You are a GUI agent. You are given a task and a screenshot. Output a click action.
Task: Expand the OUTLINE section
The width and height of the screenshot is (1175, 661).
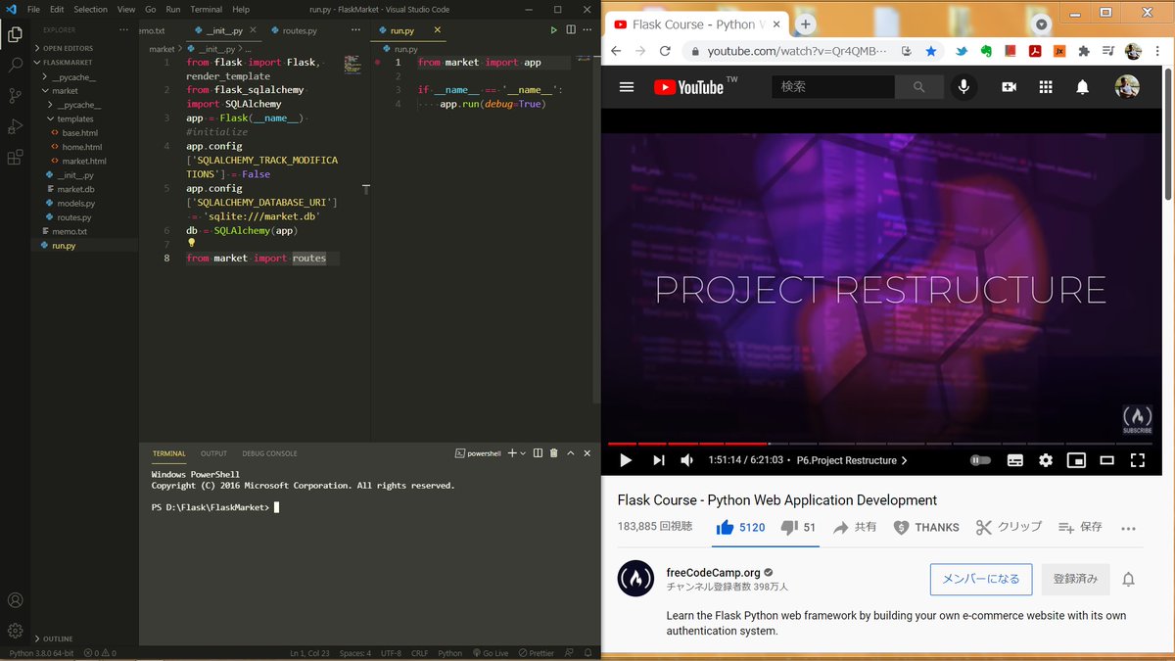(59, 638)
